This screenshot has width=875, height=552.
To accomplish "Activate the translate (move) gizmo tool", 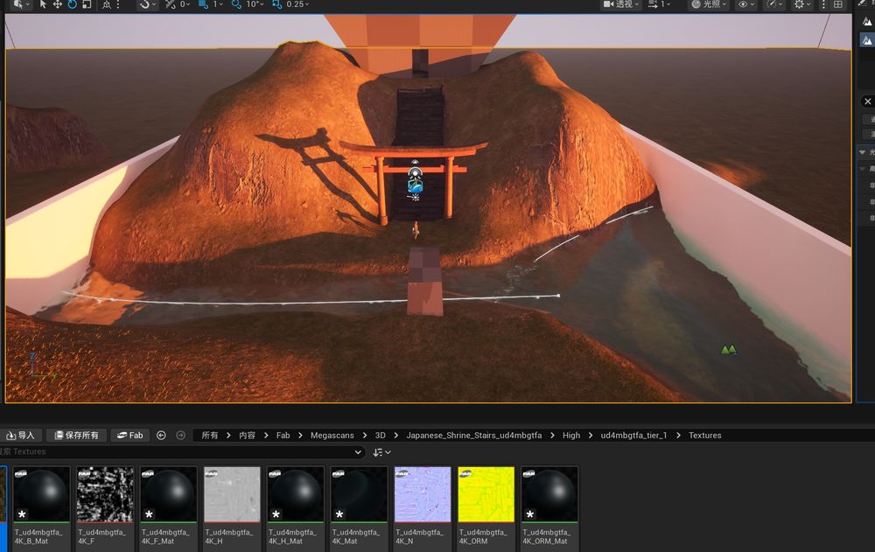I will click(58, 4).
